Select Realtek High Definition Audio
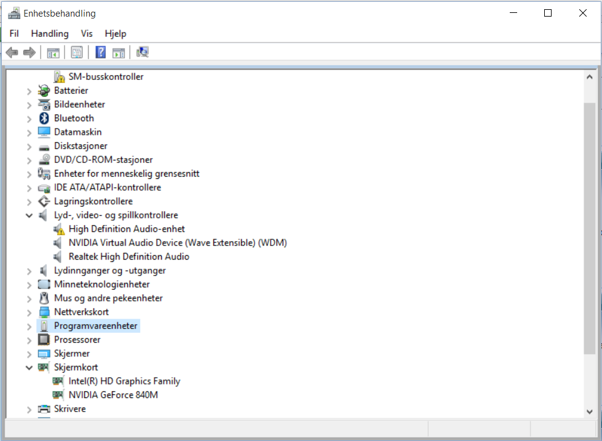The height and width of the screenshot is (441, 602). tap(129, 256)
